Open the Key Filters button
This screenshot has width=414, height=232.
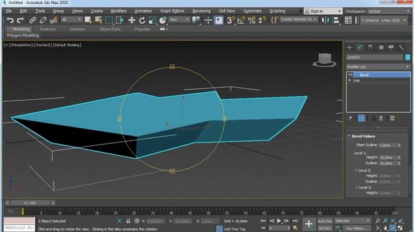[x=356, y=228]
